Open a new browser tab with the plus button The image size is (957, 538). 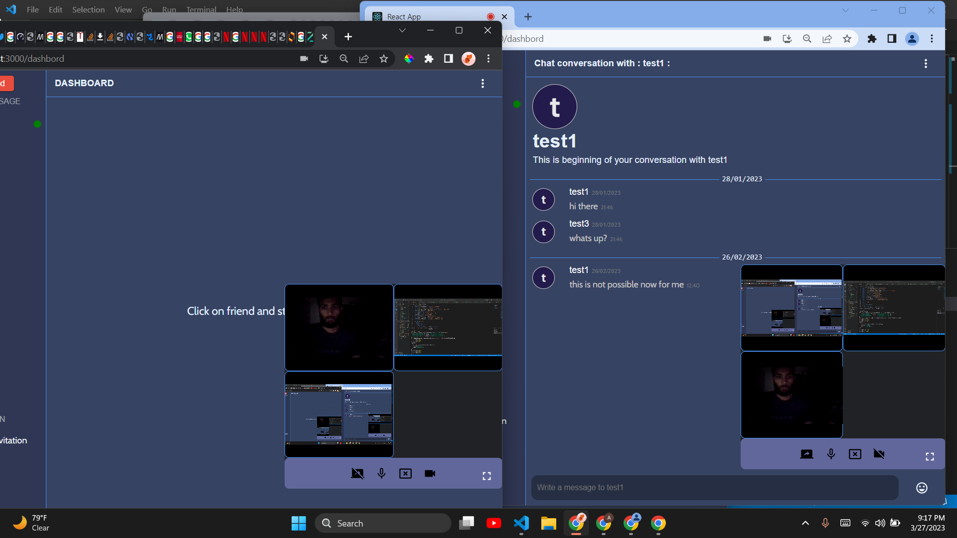(527, 16)
